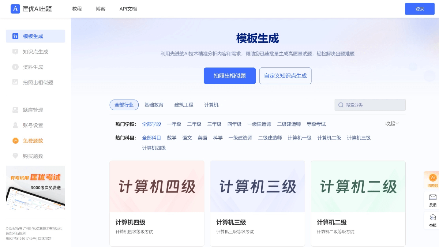Click the orange 免费题数 sidebar icon
The image size is (439, 247).
point(15,141)
